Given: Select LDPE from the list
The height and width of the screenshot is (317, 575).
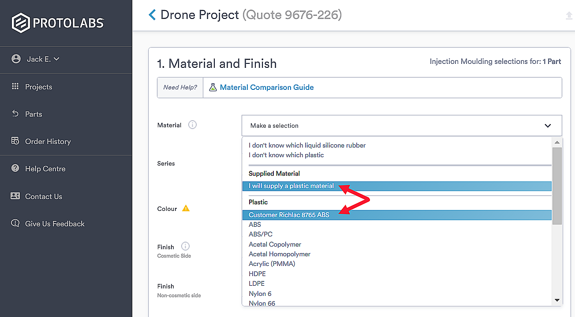Looking at the screenshot, I should tap(257, 284).
